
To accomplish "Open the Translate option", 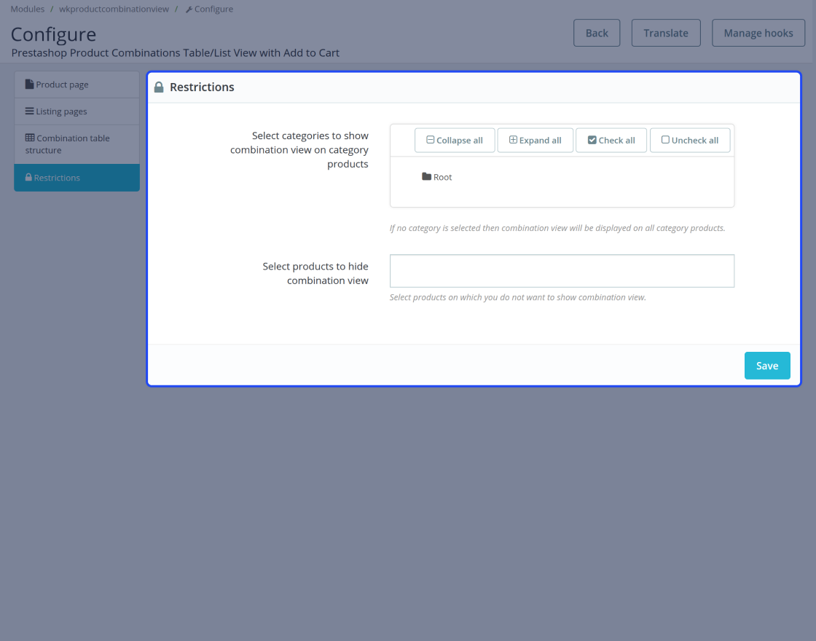I will point(665,33).
